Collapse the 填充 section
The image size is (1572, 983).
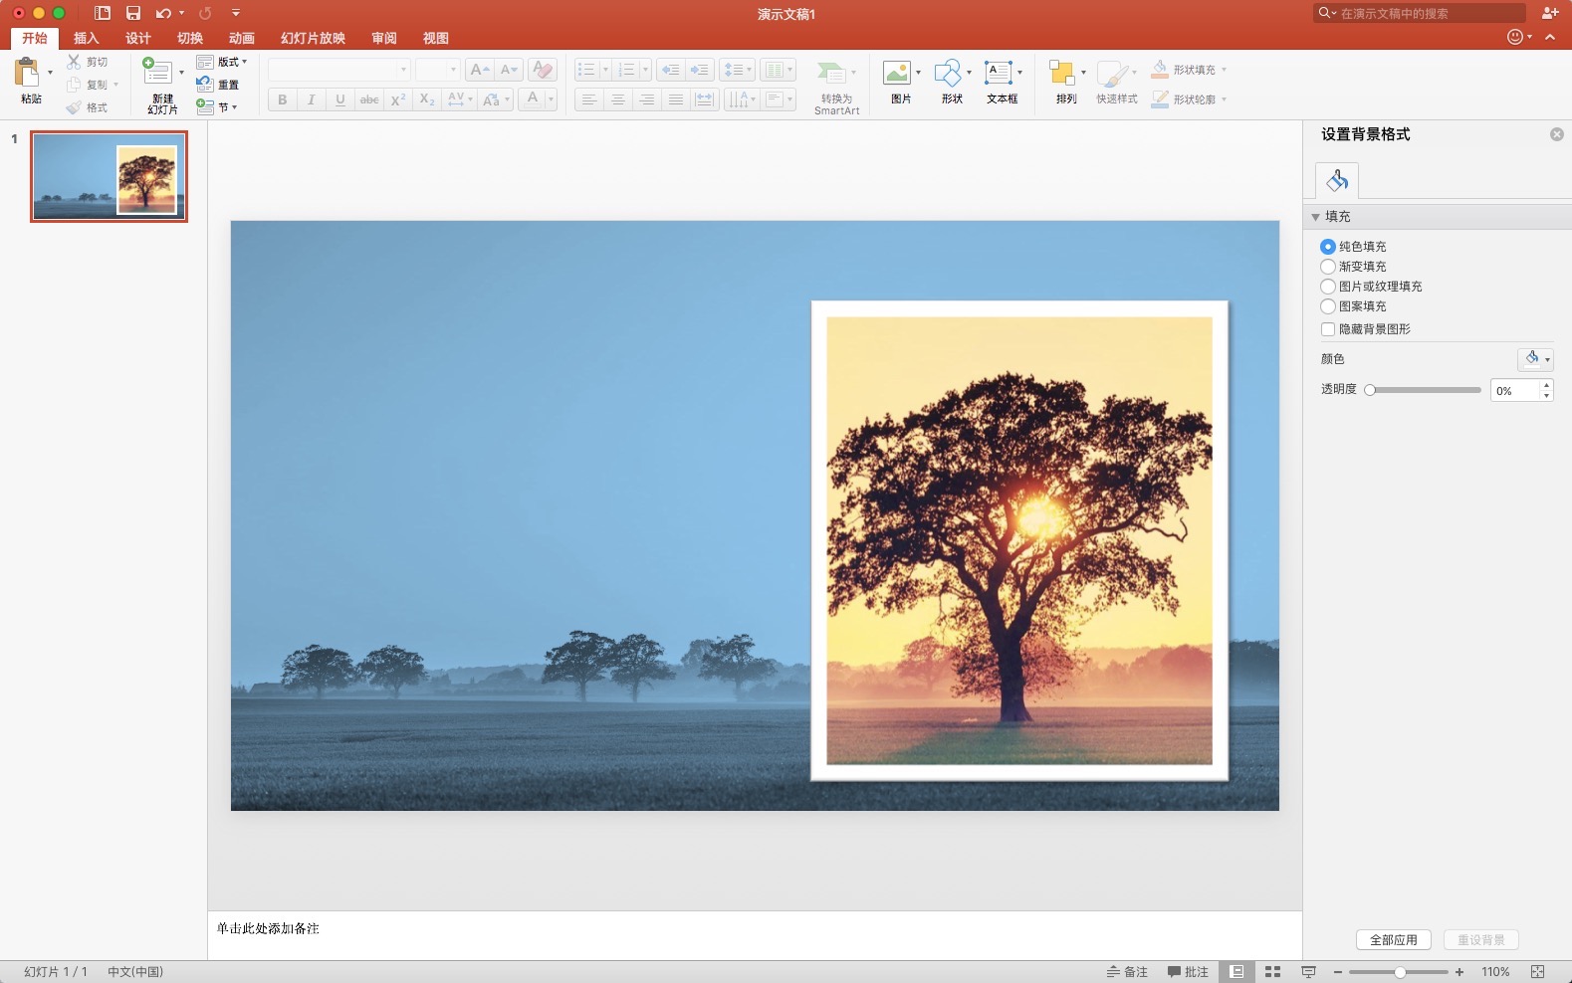point(1316,217)
